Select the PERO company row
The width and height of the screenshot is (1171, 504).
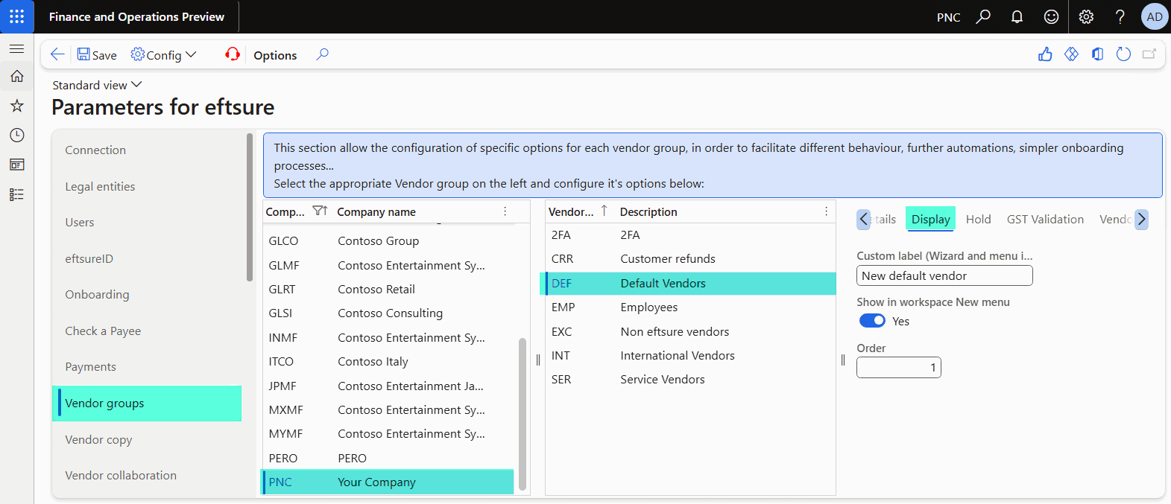[388, 458]
